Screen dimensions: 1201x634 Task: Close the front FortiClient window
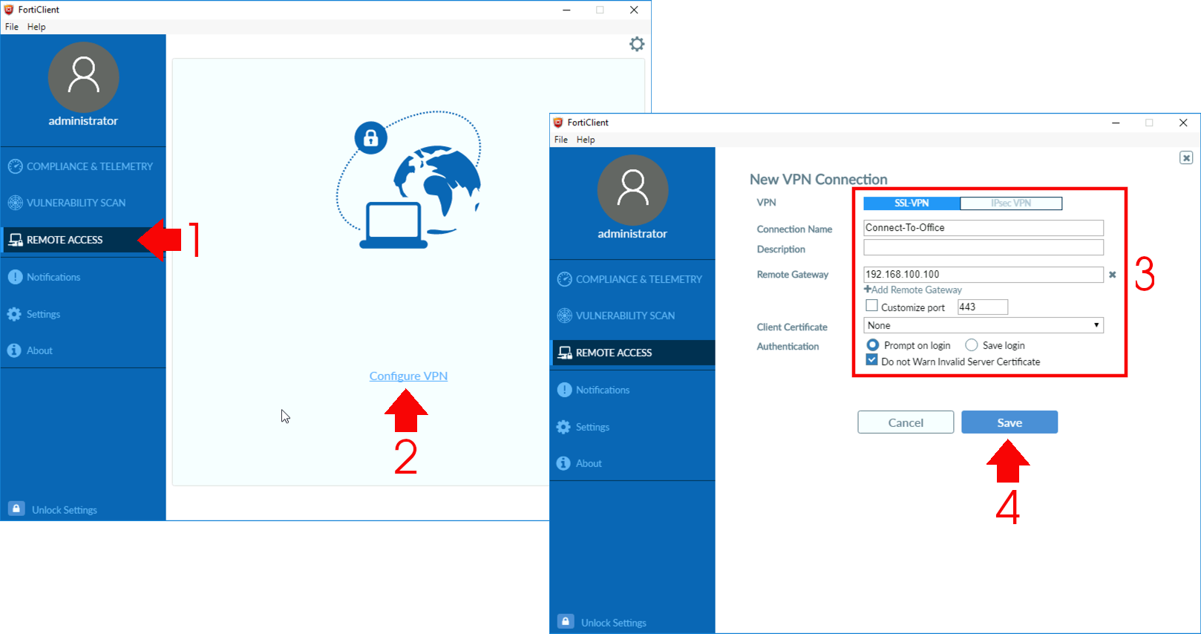click(1183, 122)
